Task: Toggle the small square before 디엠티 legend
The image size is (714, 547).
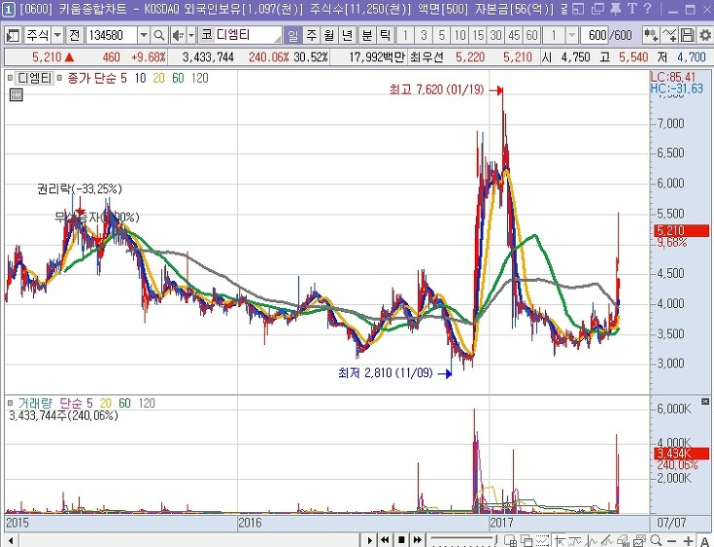Action: click(10, 79)
